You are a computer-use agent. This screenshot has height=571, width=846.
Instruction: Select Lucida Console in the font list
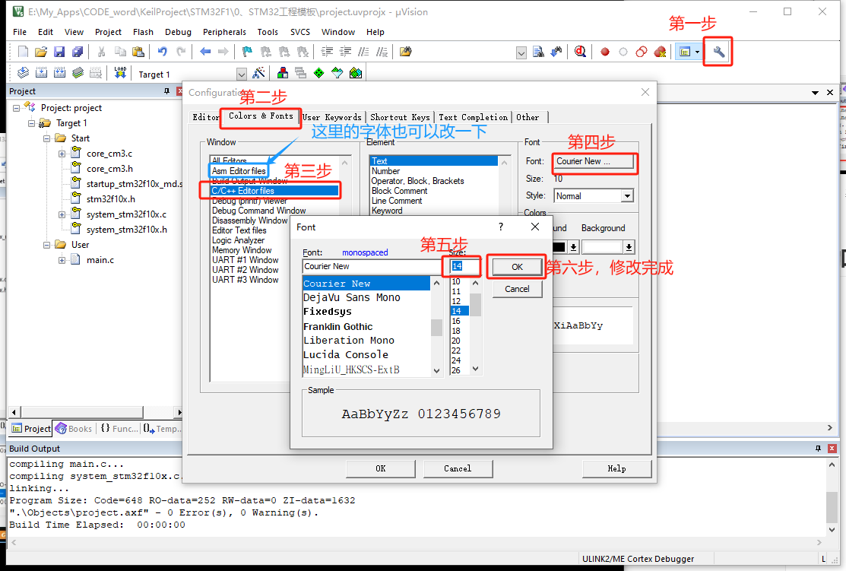(x=346, y=354)
